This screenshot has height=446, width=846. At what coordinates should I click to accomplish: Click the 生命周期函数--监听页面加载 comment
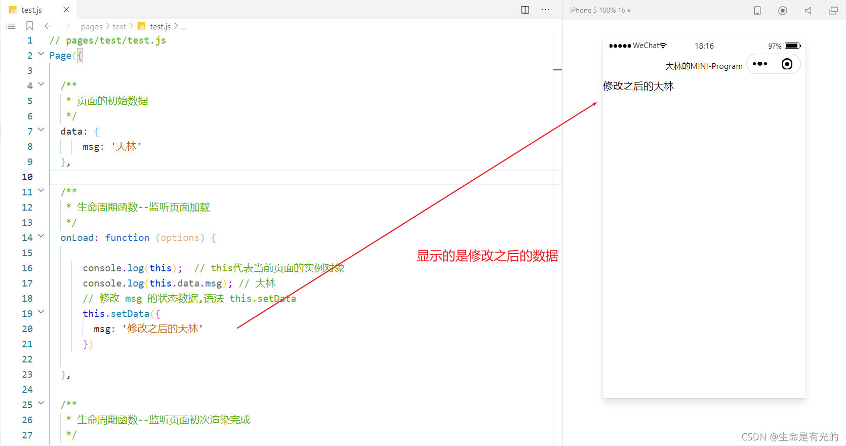(143, 207)
